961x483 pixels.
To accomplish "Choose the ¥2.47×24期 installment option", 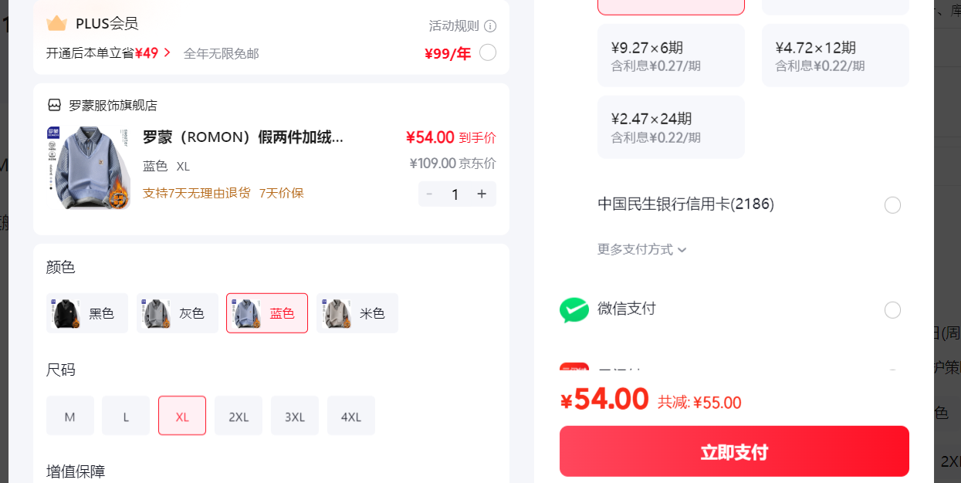I will click(x=672, y=127).
